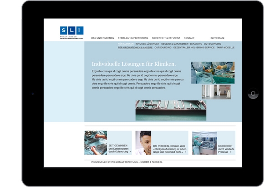Open Dezentraler Hol-/Bring-Service

tap(194, 48)
